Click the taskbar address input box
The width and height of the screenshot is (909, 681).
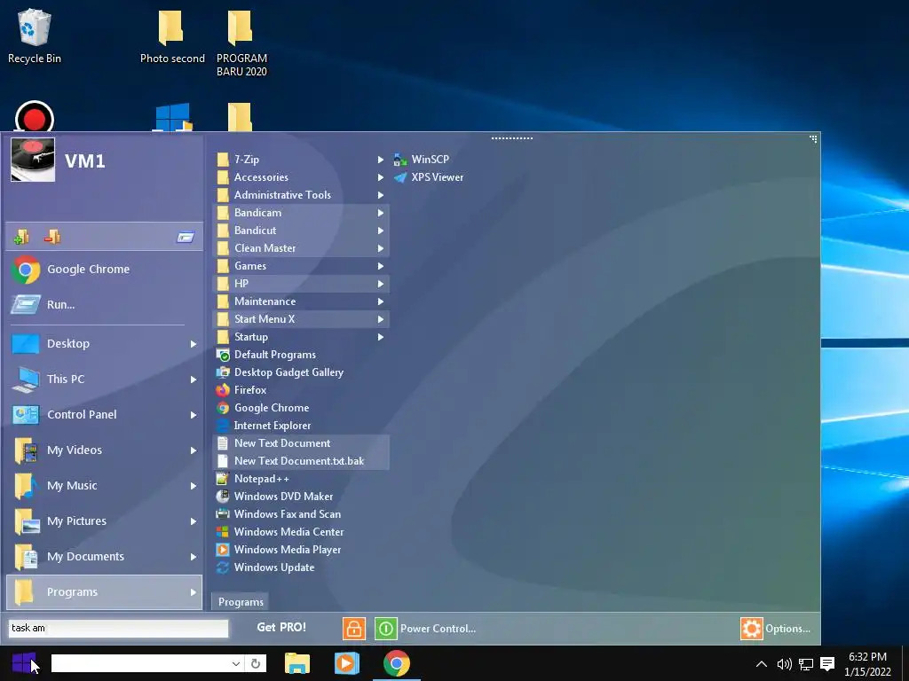click(140, 663)
